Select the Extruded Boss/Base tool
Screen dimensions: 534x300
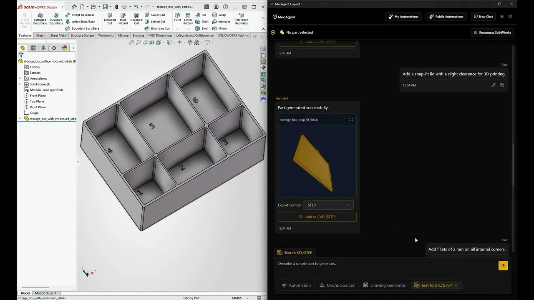pos(40,19)
